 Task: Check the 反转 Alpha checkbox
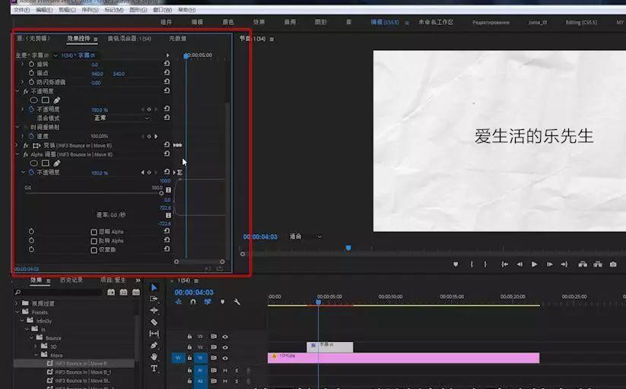(x=94, y=241)
